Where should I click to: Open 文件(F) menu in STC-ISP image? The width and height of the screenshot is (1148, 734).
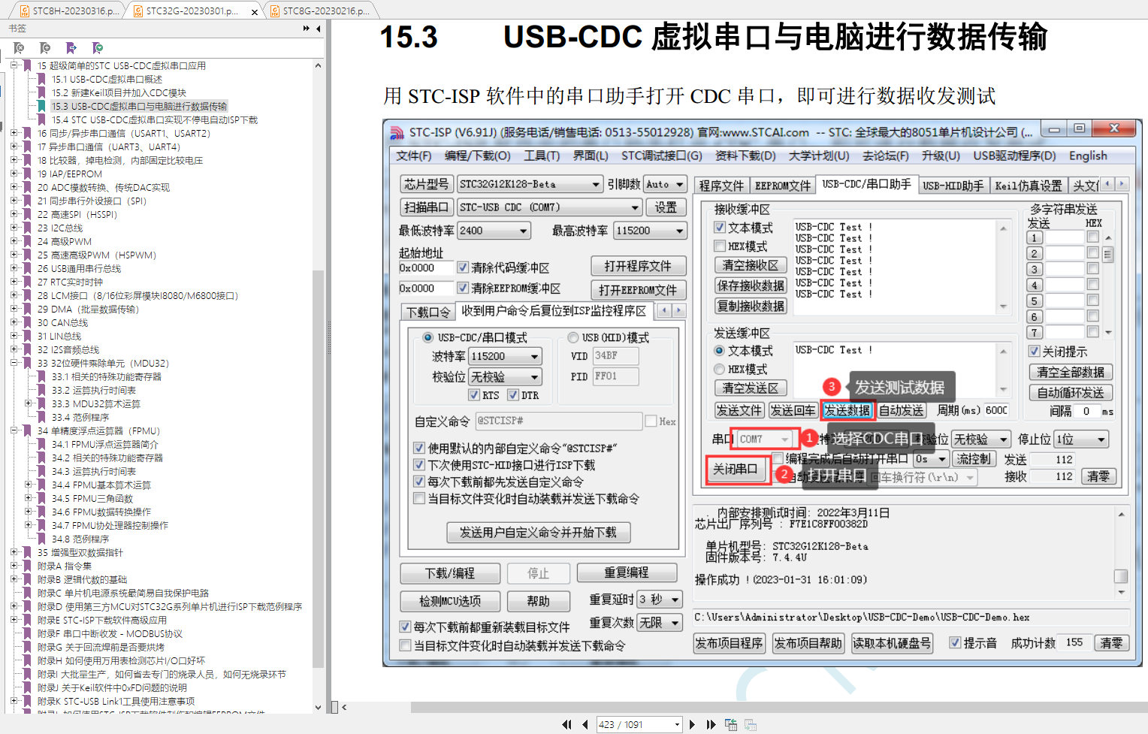pos(413,156)
